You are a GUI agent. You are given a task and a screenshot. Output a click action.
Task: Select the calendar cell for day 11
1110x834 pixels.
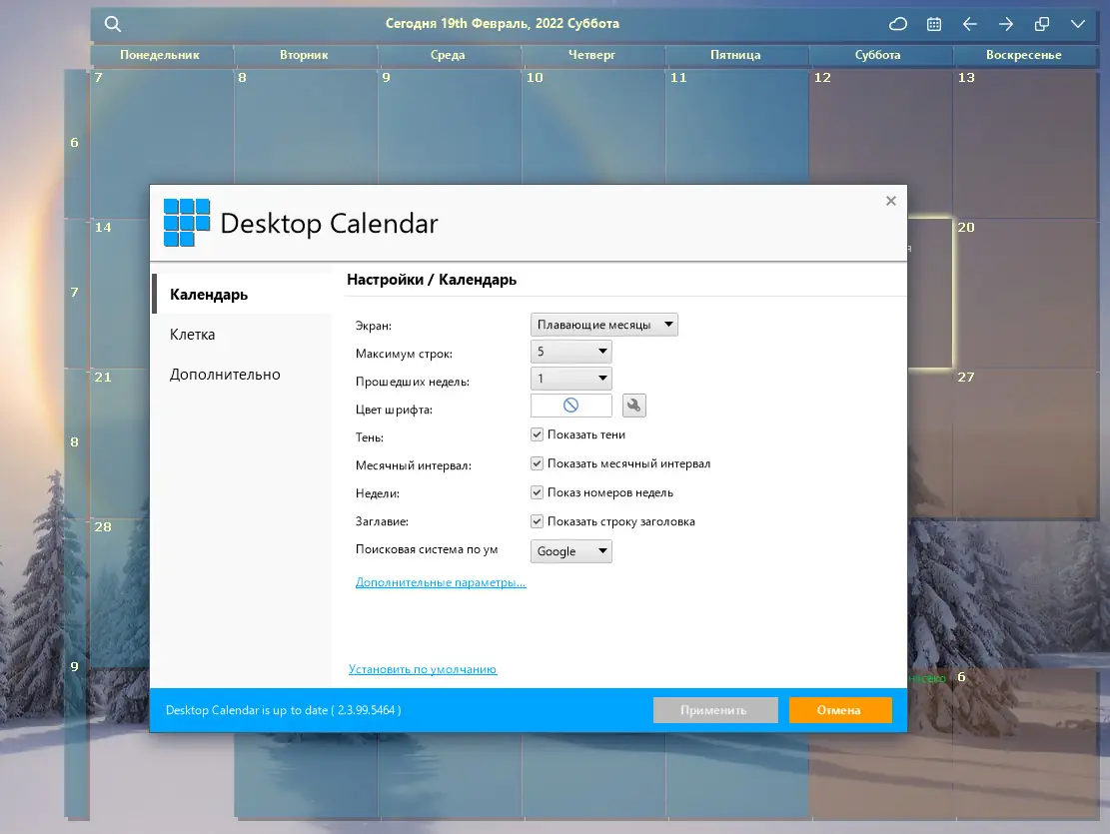(x=737, y=128)
